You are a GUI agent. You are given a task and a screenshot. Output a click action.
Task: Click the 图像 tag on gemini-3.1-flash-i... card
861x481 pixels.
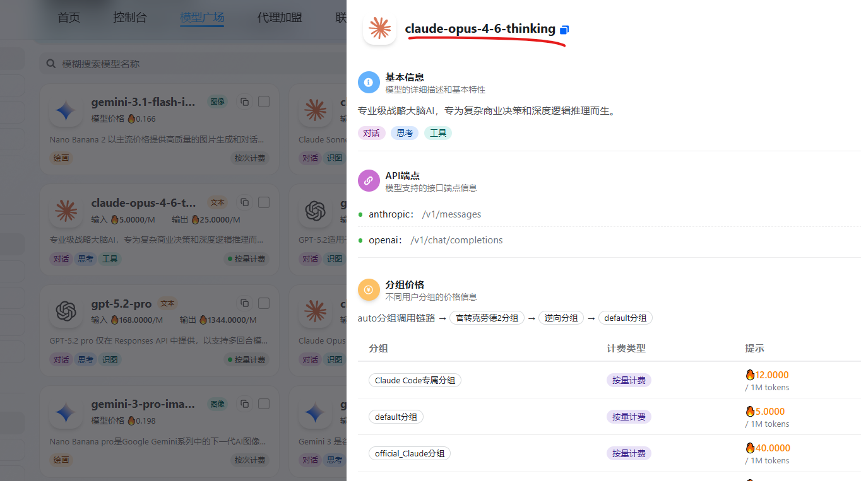(218, 101)
